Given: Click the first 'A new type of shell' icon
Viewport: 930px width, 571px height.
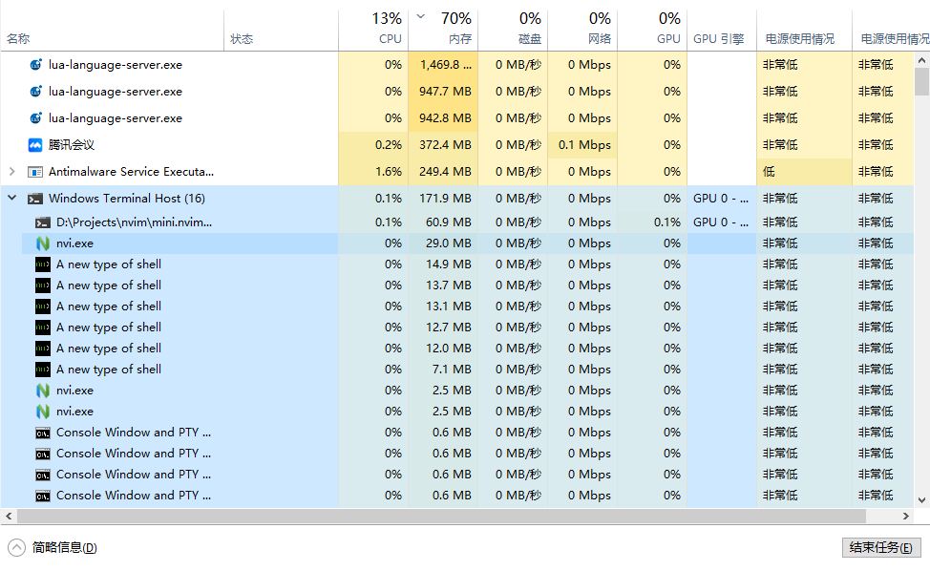Looking at the screenshot, I should coord(43,264).
